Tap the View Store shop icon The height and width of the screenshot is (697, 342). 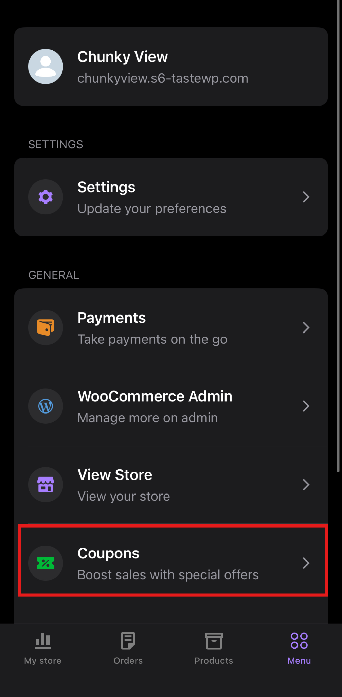click(x=46, y=485)
